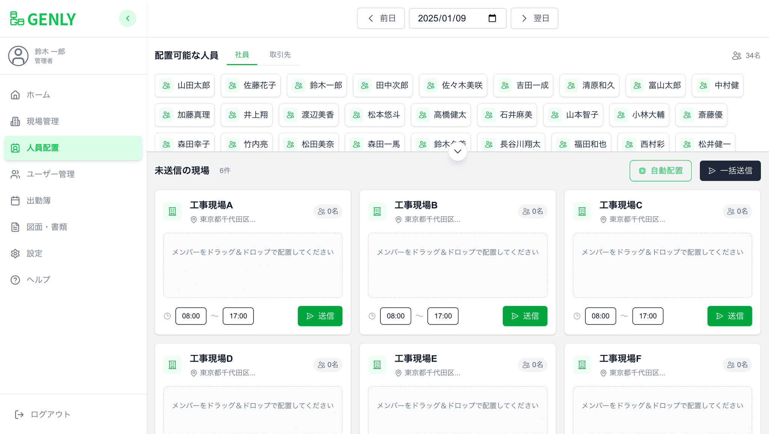Collapse the sidebar with the chevron button

[128, 18]
